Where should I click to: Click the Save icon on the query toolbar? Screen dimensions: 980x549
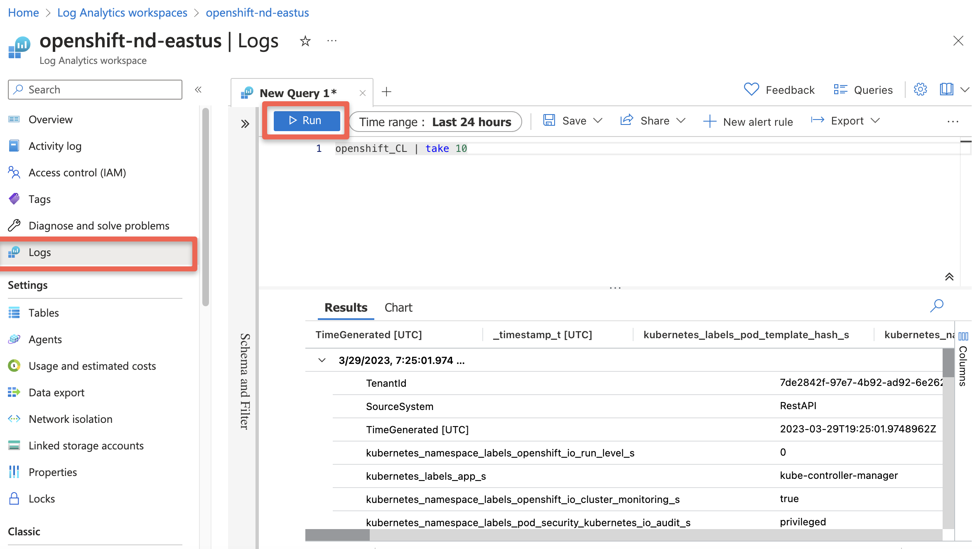point(549,120)
